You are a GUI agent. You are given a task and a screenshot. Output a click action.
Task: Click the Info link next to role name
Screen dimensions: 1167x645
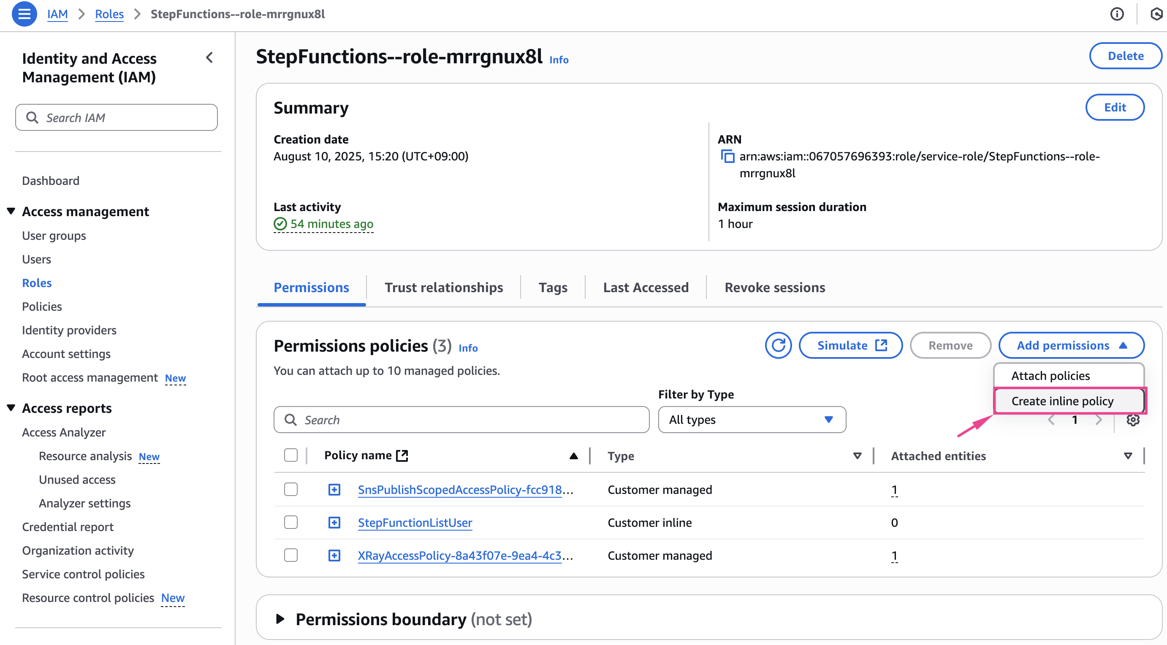pyautogui.click(x=559, y=60)
